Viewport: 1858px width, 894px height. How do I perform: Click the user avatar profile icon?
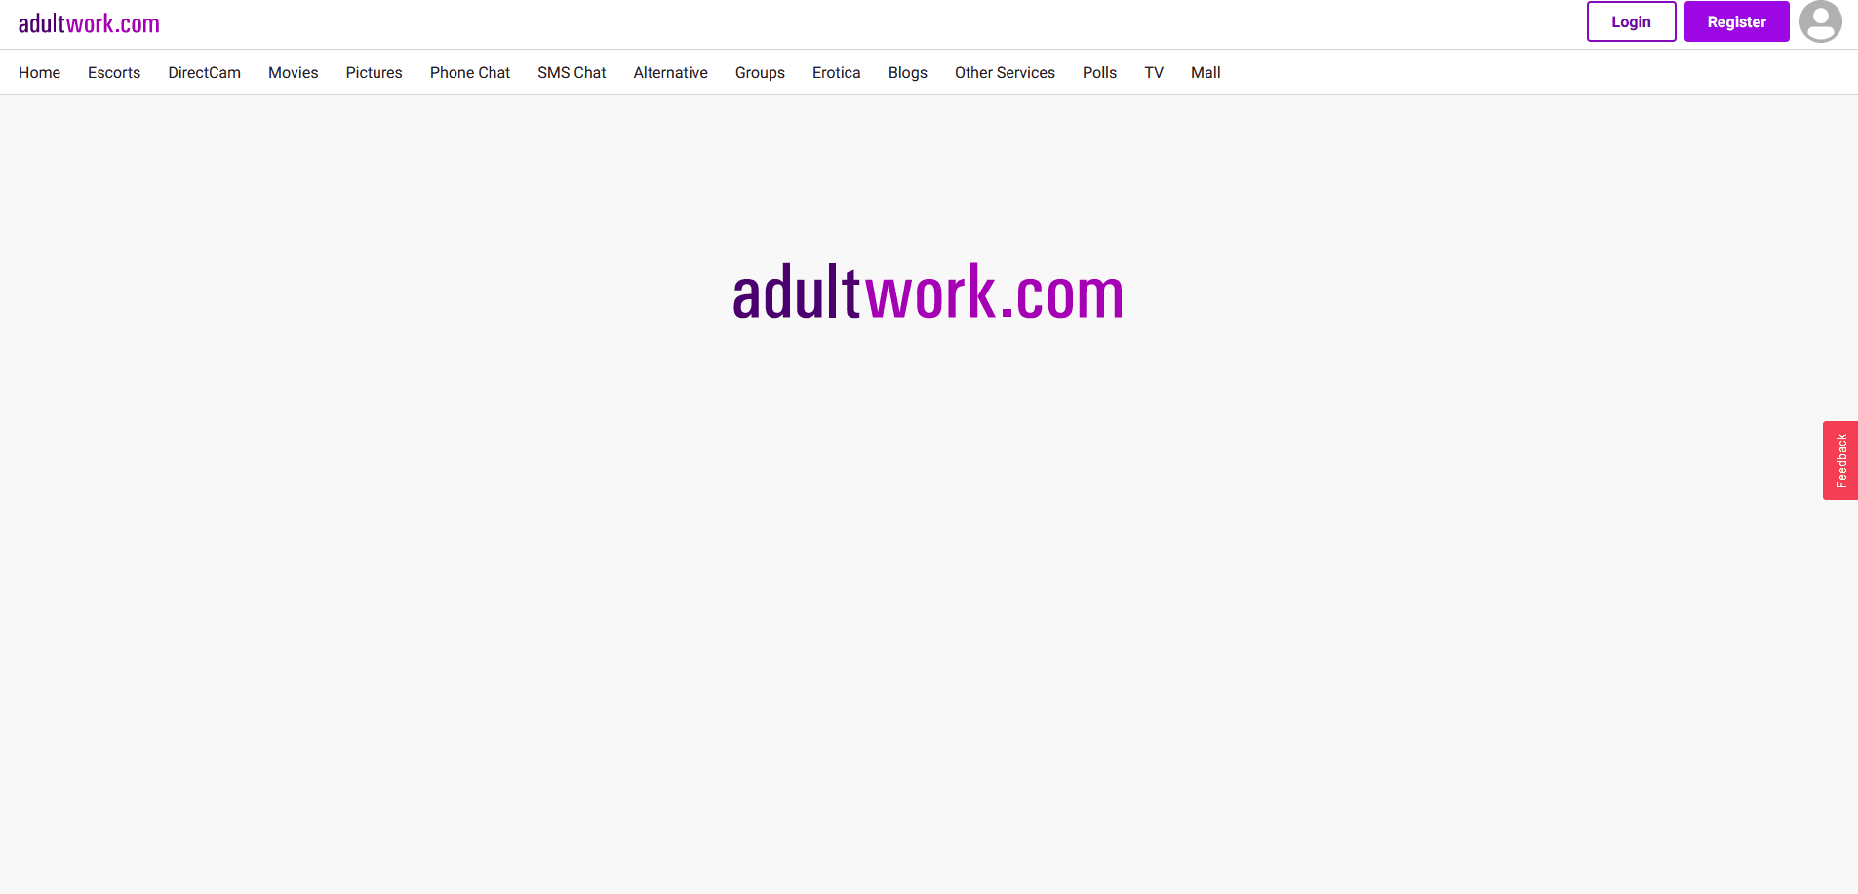click(x=1820, y=21)
